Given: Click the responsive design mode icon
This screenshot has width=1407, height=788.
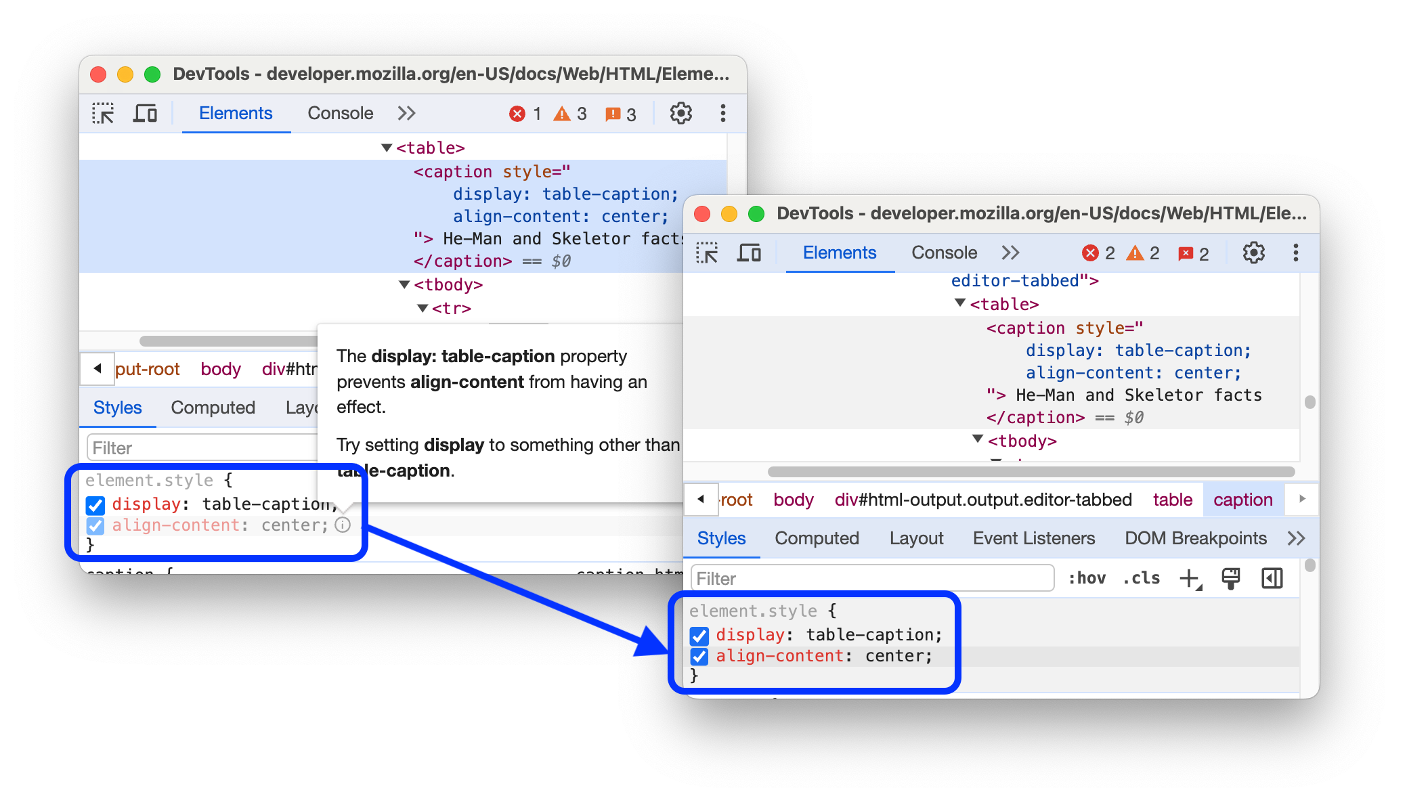Looking at the screenshot, I should [x=149, y=114].
